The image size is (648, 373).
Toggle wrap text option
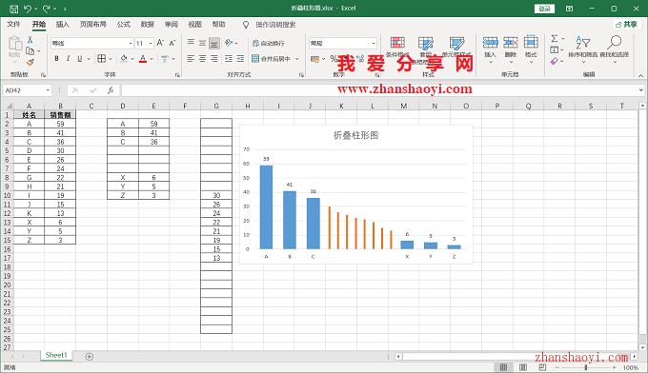[268, 43]
